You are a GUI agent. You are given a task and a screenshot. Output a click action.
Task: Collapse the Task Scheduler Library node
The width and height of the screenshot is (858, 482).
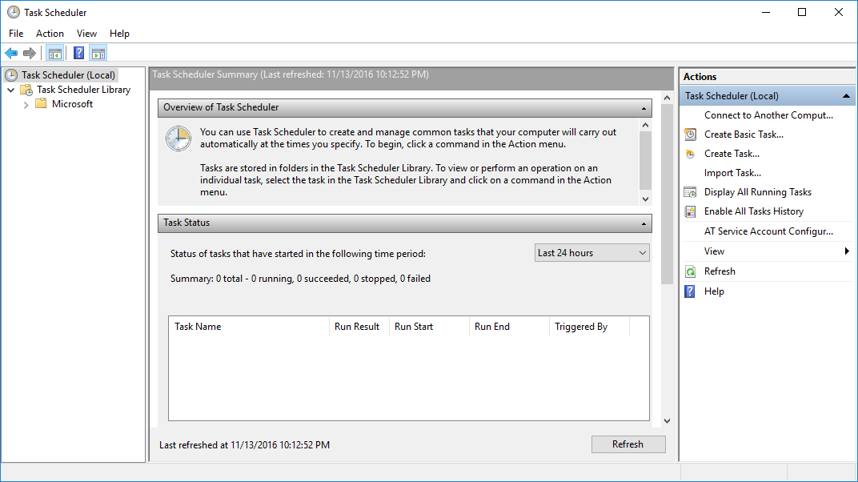11,90
